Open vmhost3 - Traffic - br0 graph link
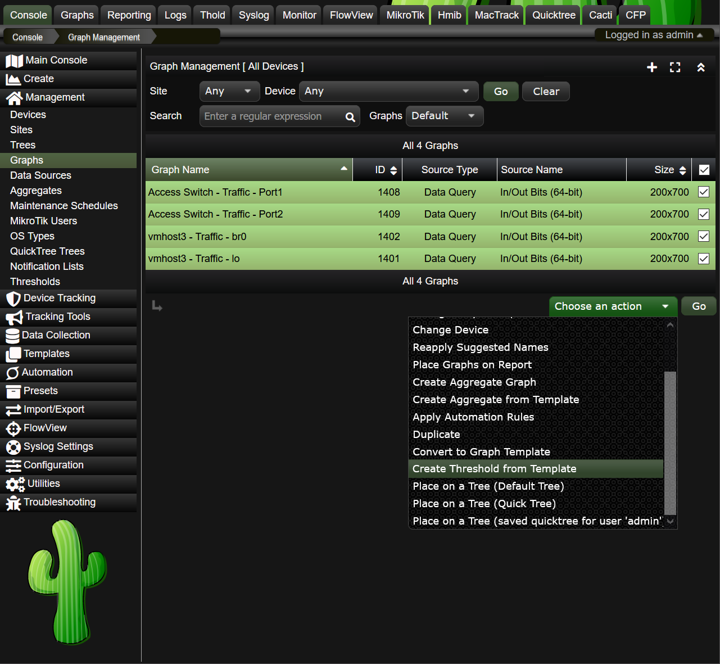Image resolution: width=720 pixels, height=664 pixels. pos(197,237)
